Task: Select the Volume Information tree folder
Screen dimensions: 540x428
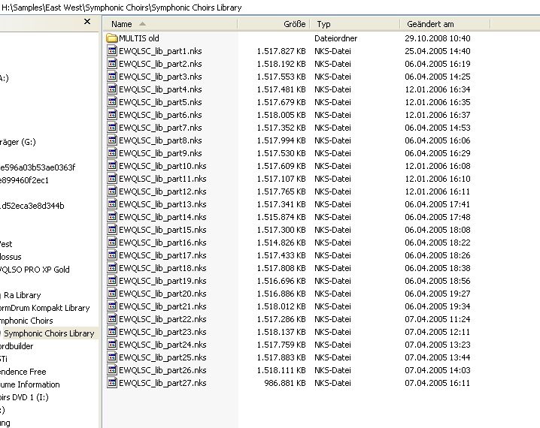Action: coord(30,384)
